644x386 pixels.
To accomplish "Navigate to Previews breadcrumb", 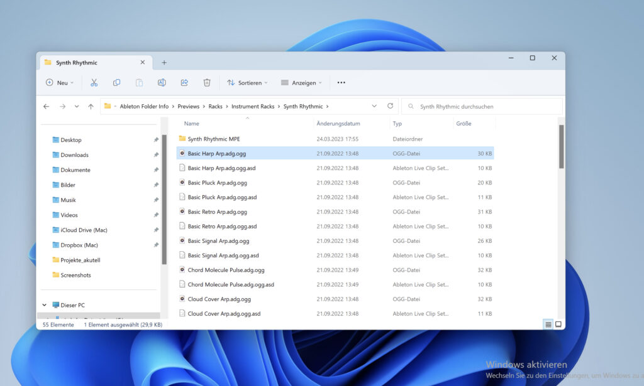I will pos(189,107).
